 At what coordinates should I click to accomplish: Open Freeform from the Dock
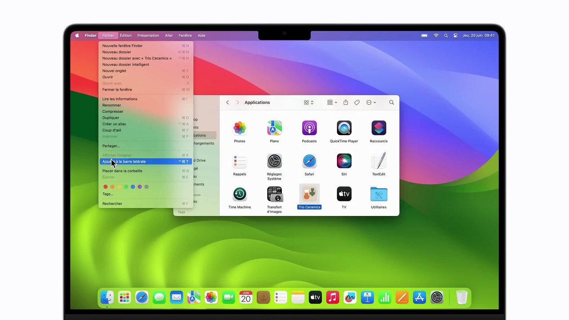pyautogui.click(x=350, y=297)
